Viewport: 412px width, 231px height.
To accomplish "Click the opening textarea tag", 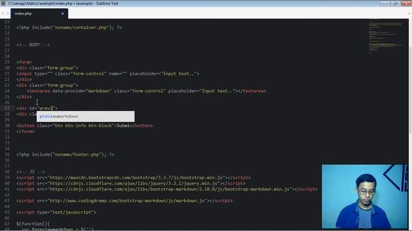I will [39, 91].
